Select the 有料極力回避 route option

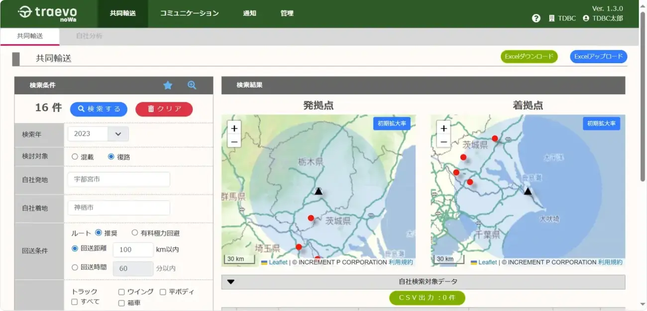(x=135, y=233)
